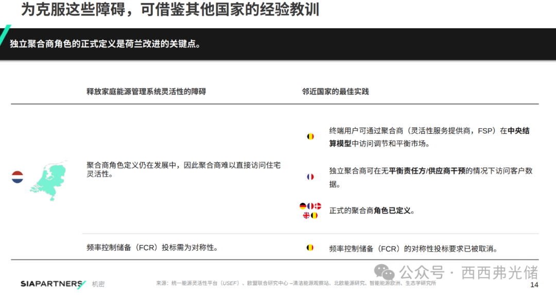The height and width of the screenshot is (295, 556).
Task: Click the UK flag in the flag cluster
Action: (x=306, y=215)
